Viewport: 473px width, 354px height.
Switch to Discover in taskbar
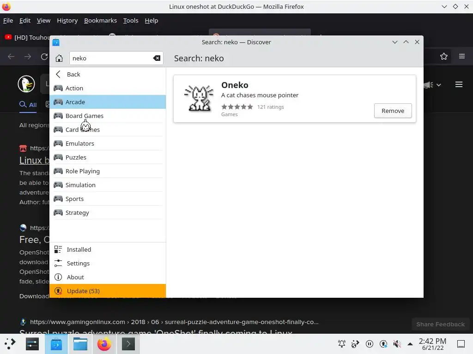[56, 344]
